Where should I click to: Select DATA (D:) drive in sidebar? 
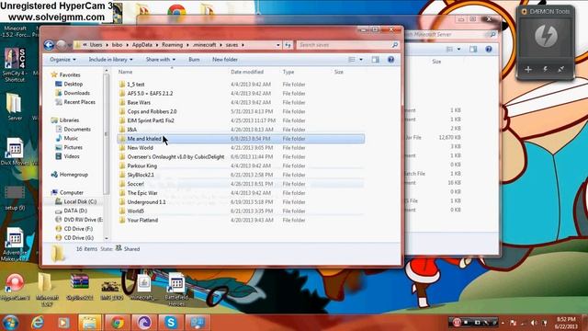click(72, 211)
